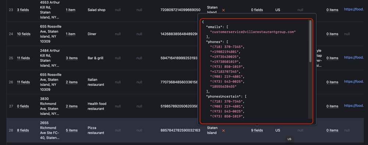
Task: Select the Health food restaurant cell
Action: [x=97, y=106]
